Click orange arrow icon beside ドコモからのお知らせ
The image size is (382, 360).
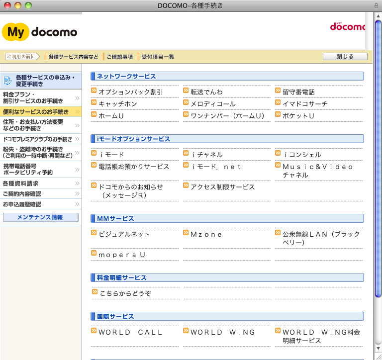[94, 185]
